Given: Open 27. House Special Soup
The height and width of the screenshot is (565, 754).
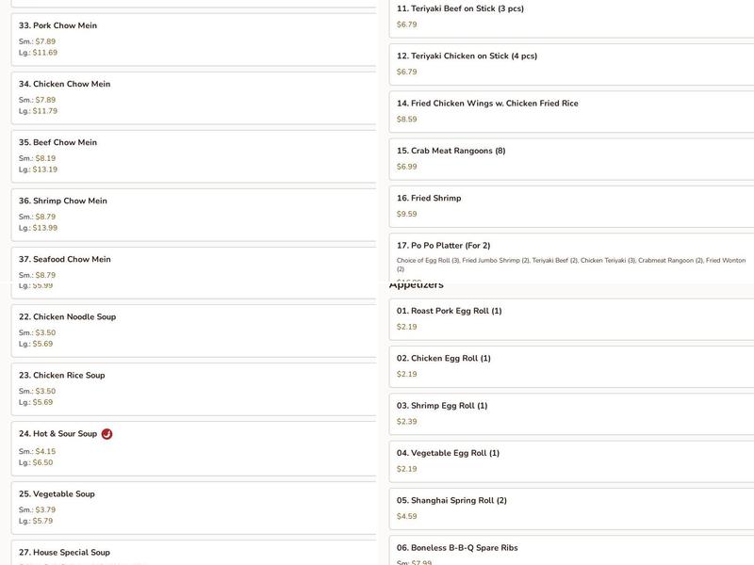Looking at the screenshot, I should [x=194, y=553].
